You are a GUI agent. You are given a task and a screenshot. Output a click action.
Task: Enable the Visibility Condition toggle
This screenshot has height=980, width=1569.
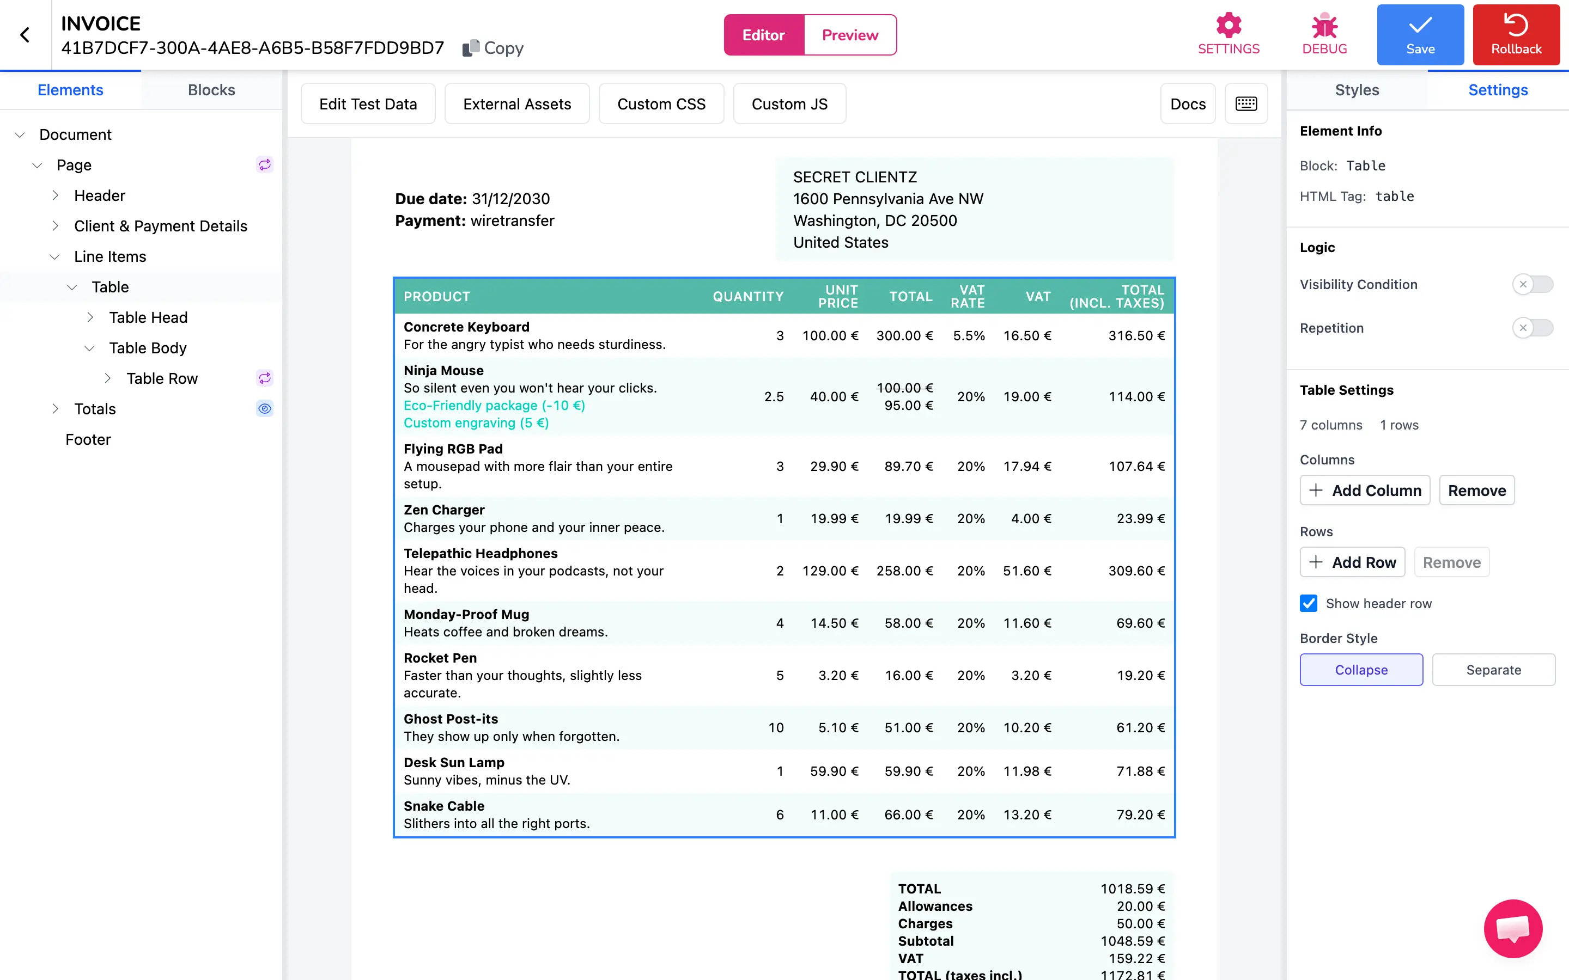point(1532,285)
